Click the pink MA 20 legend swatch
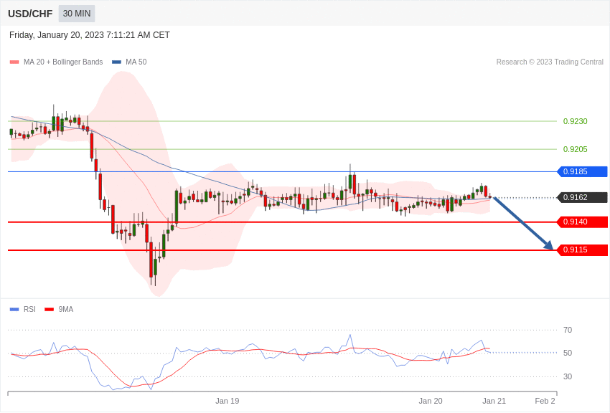Viewport: 610px width, 413px height. coord(14,62)
